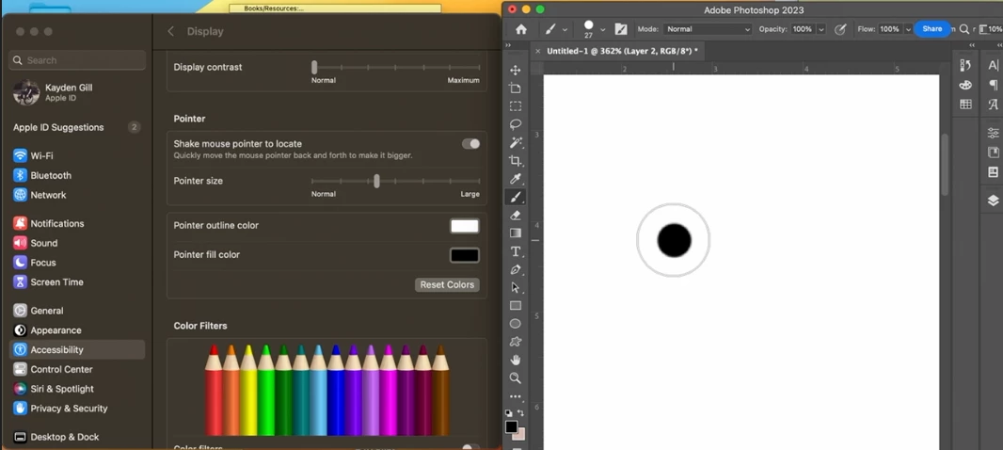Open the blending Mode dropdown
This screenshot has height=450, width=1003.
(x=708, y=29)
